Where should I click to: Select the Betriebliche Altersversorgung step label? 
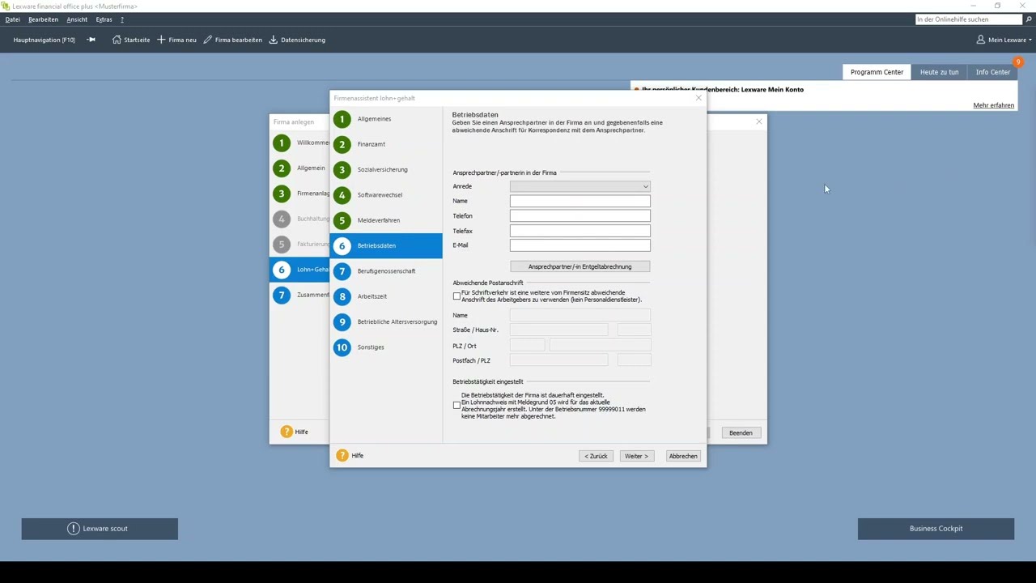pos(397,321)
